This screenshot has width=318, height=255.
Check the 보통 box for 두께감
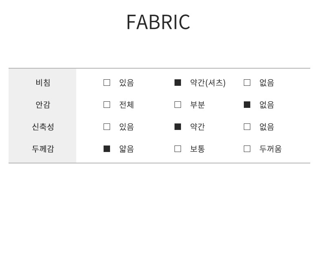[x=178, y=149]
